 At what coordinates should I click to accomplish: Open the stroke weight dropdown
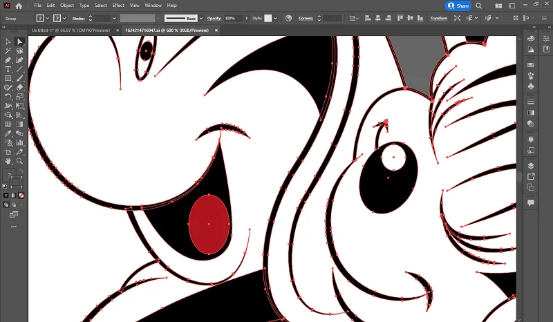(114, 19)
